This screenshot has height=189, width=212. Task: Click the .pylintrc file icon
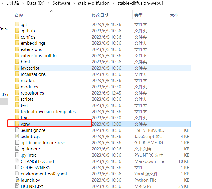click(x=17, y=155)
